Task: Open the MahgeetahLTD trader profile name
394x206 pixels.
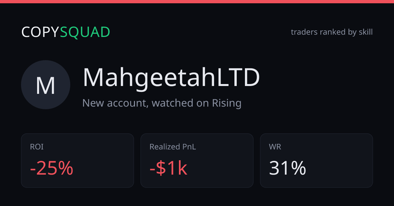Action: point(171,77)
